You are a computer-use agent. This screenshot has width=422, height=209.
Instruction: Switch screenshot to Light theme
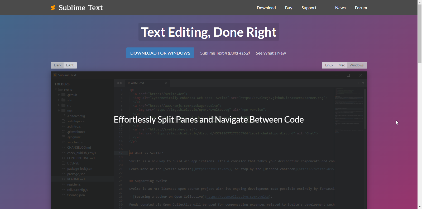[70, 65]
